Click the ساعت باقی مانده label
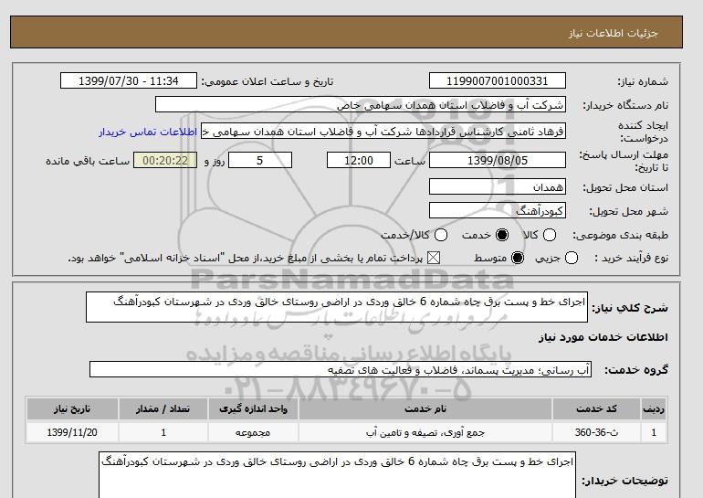 (x=88, y=161)
